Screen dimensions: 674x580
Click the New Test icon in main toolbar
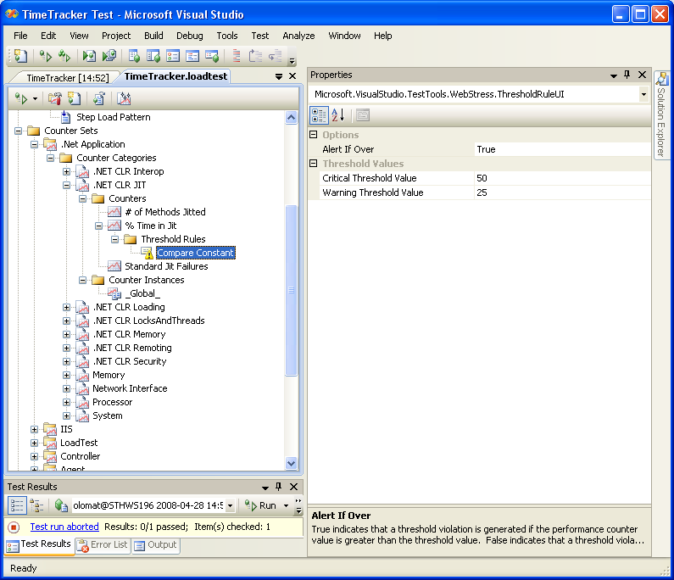tap(20, 56)
